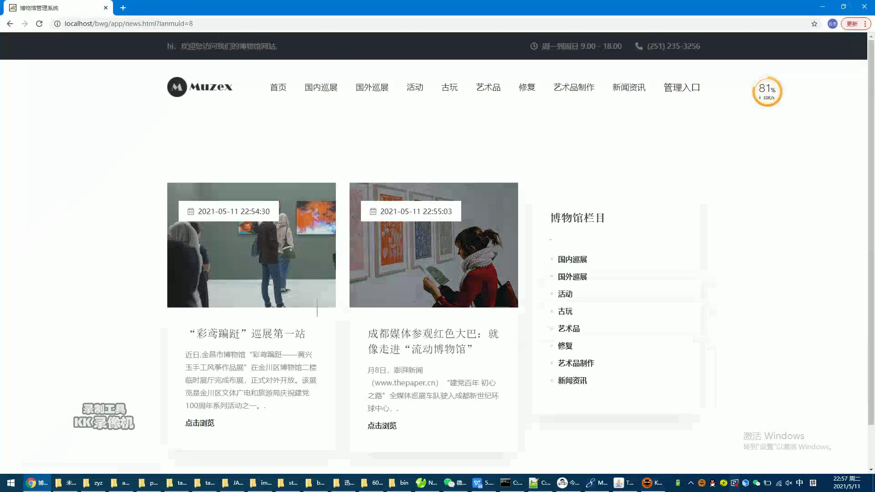Screen dimensions: 875x492
Task: Click the address bar URL field
Action: coord(129,24)
